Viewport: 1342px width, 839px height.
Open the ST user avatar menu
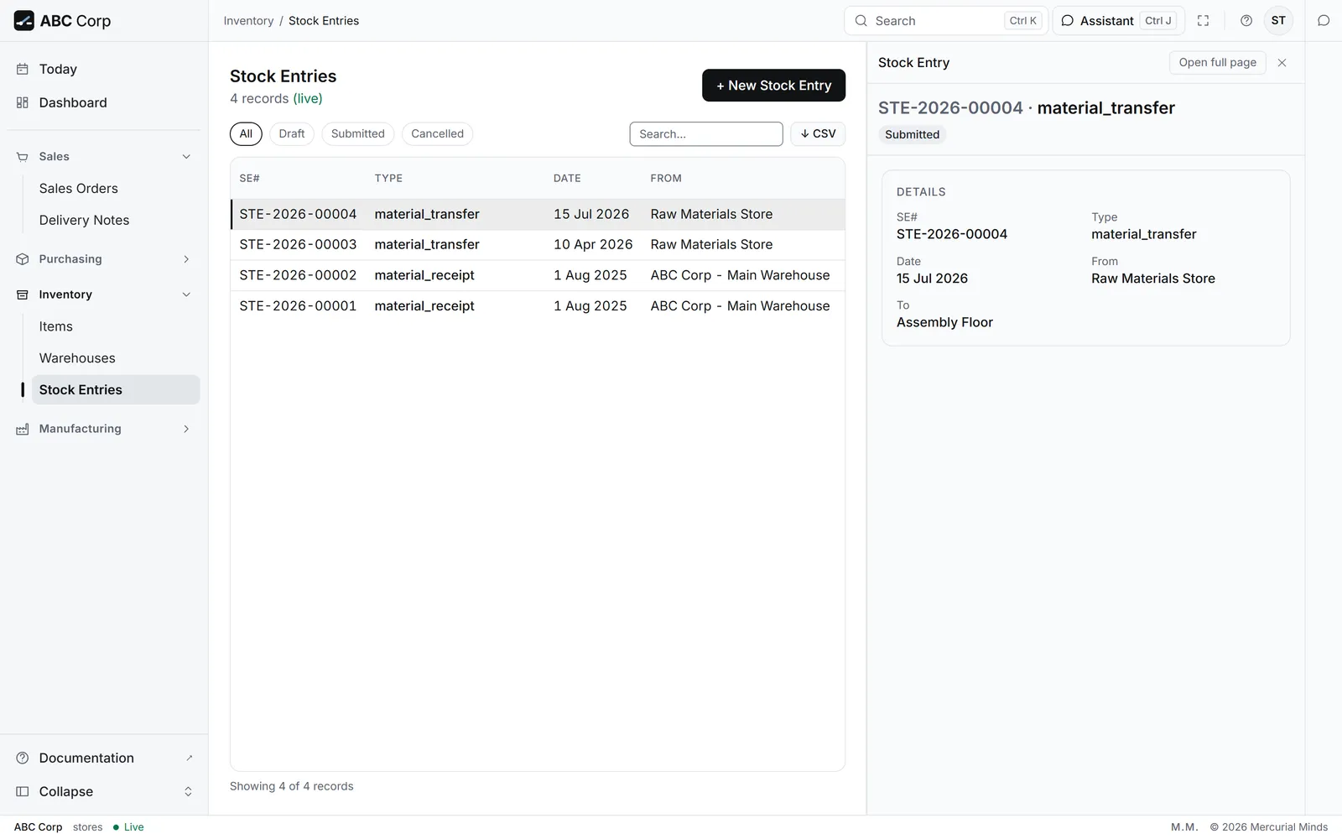click(1278, 21)
